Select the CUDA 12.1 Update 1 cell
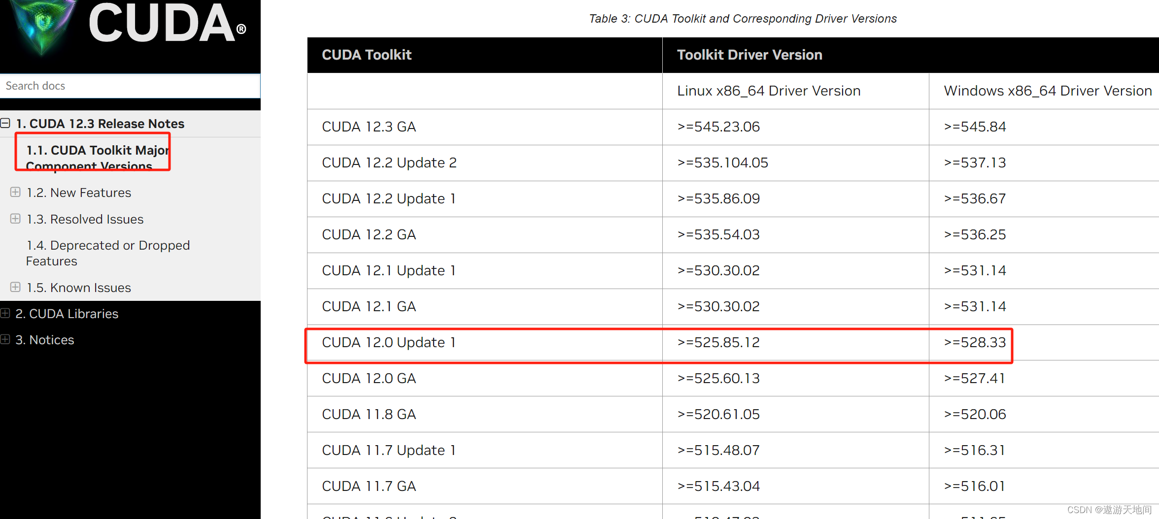 [x=485, y=271]
